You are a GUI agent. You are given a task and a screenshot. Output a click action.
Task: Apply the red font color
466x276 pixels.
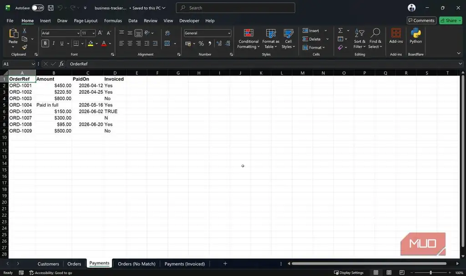[x=104, y=44]
